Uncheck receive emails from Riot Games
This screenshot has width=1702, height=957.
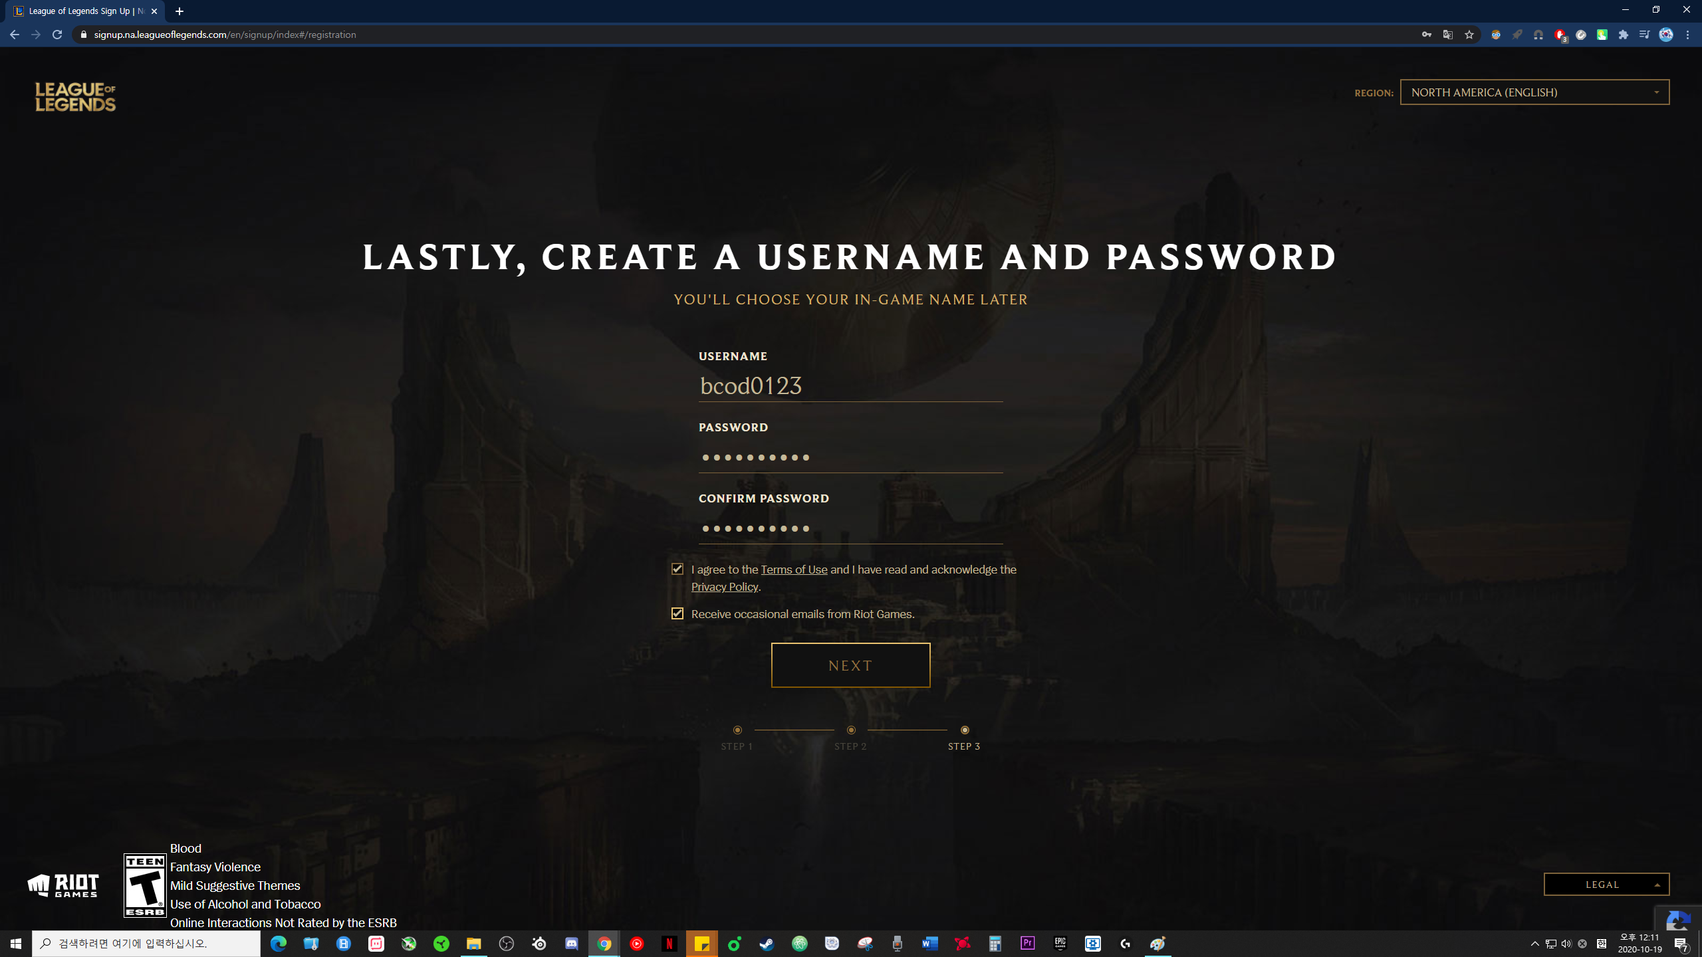point(677,613)
